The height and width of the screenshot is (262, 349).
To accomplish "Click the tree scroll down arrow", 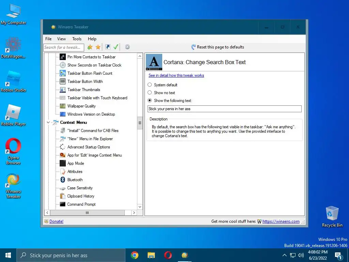I will pyautogui.click(x=140, y=207).
